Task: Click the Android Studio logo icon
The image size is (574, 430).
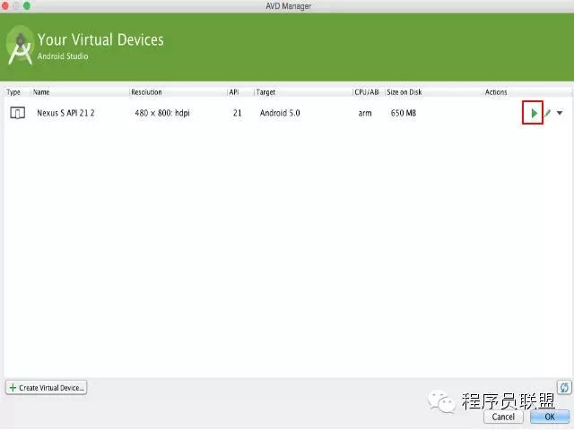Action: point(21,46)
